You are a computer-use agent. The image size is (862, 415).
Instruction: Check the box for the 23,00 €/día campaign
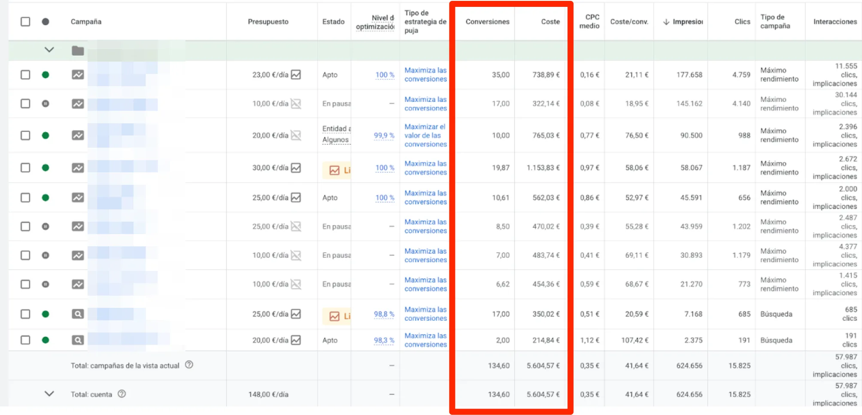25,75
